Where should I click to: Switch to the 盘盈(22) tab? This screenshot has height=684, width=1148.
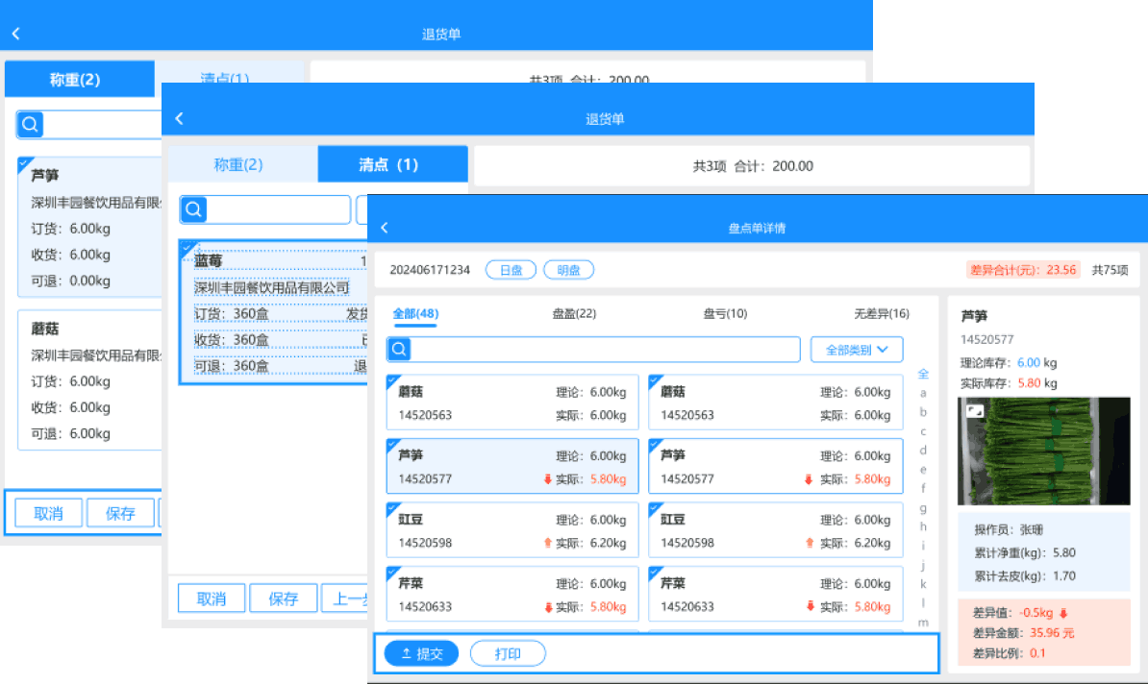pyautogui.click(x=574, y=313)
